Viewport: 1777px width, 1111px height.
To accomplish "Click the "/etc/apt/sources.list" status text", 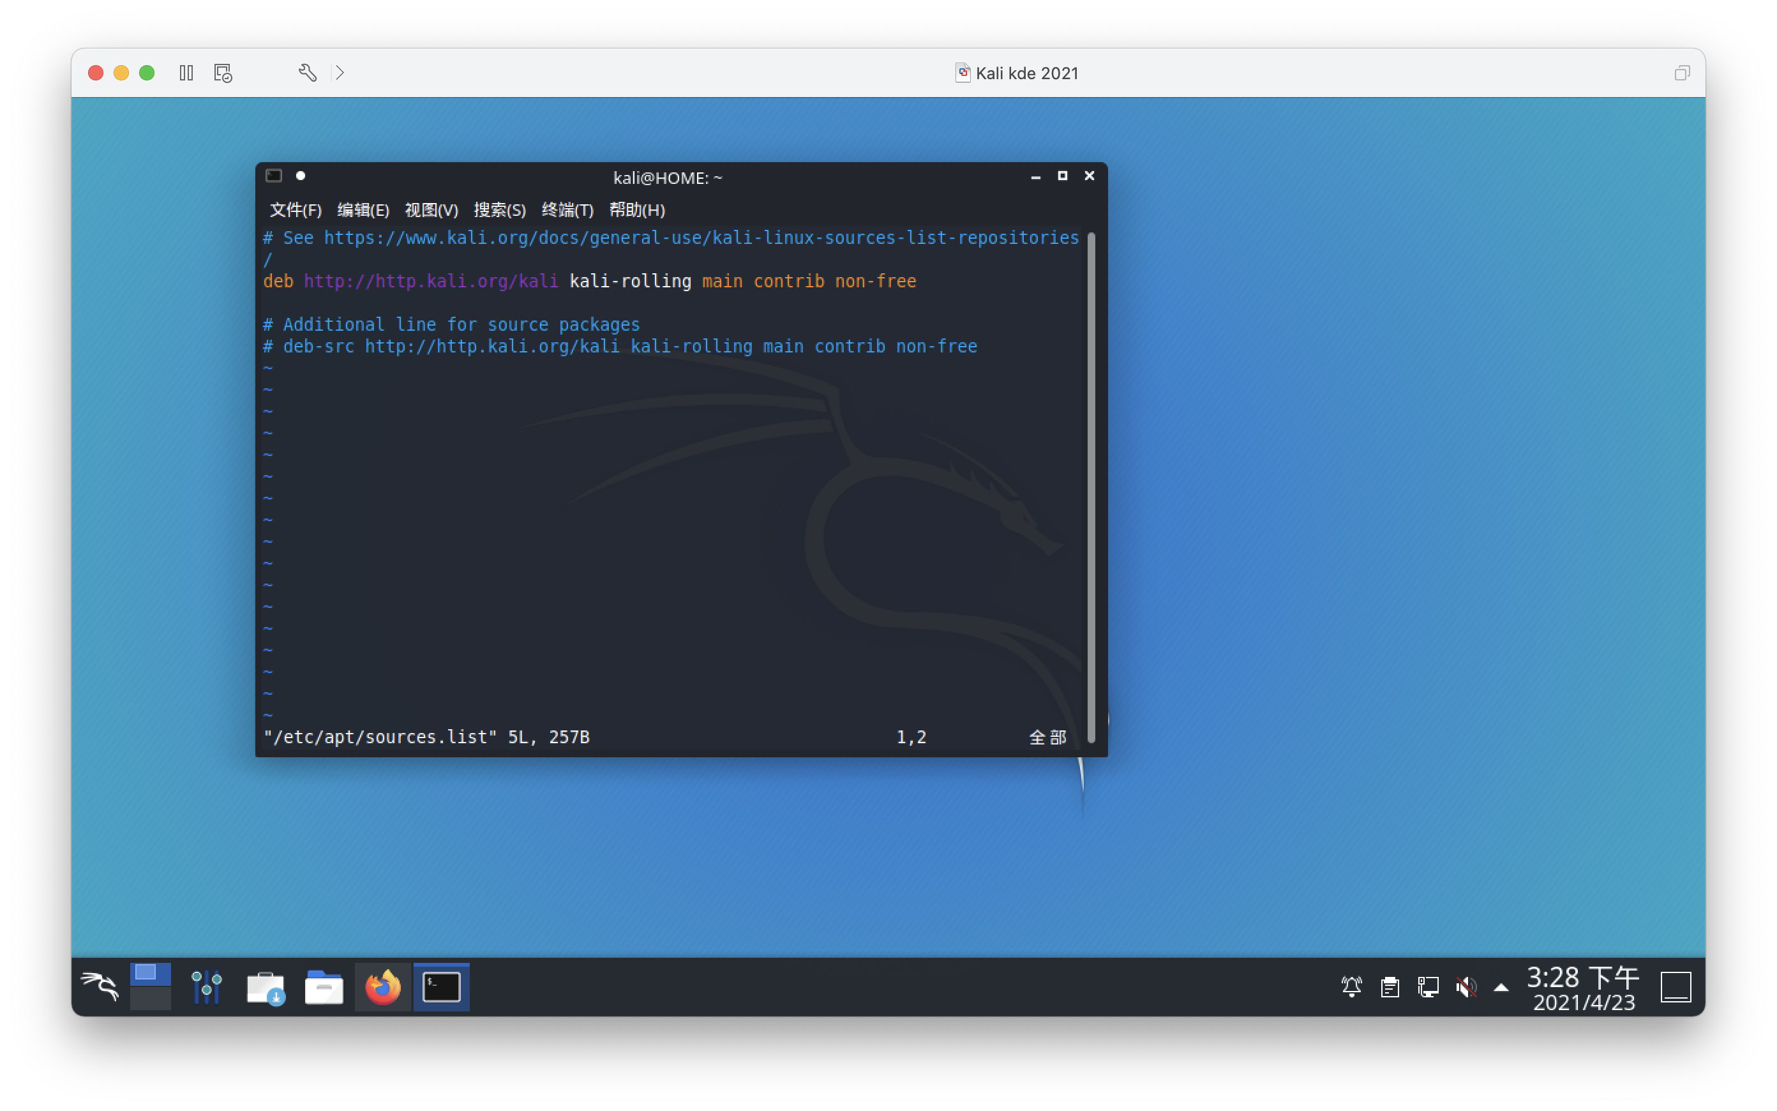I will [x=380, y=737].
